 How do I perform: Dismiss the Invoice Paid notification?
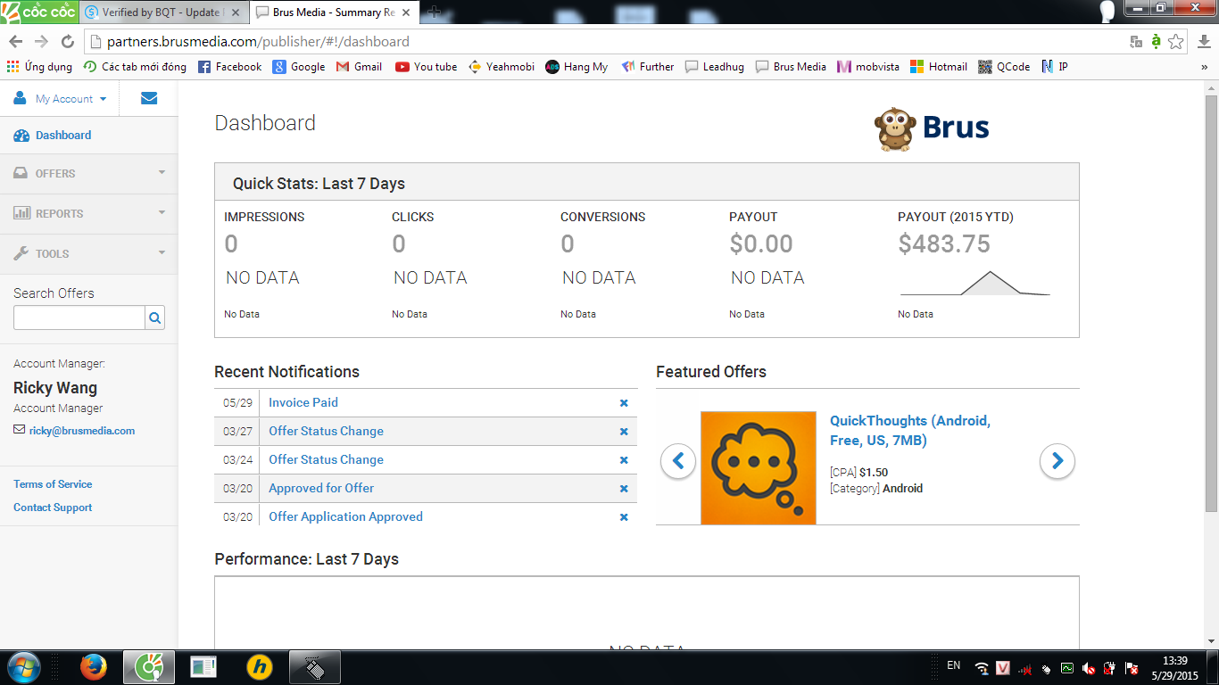click(x=624, y=403)
